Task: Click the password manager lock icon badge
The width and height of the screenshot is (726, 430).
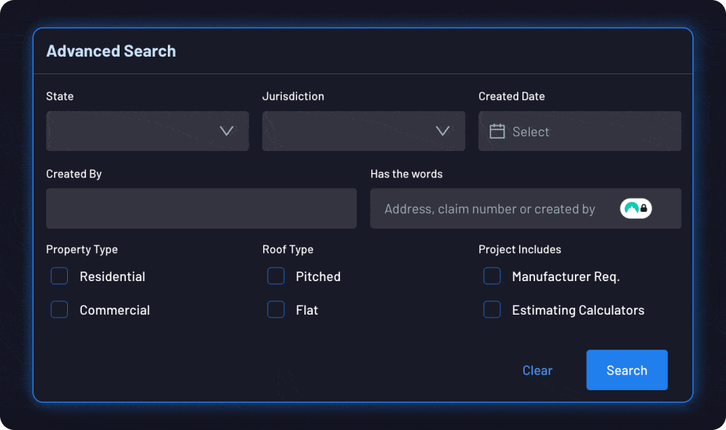Action: [636, 208]
